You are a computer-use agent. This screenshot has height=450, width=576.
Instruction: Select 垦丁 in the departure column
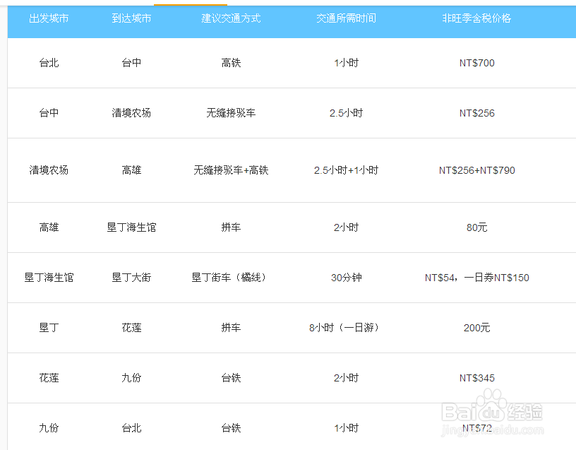click(x=49, y=328)
